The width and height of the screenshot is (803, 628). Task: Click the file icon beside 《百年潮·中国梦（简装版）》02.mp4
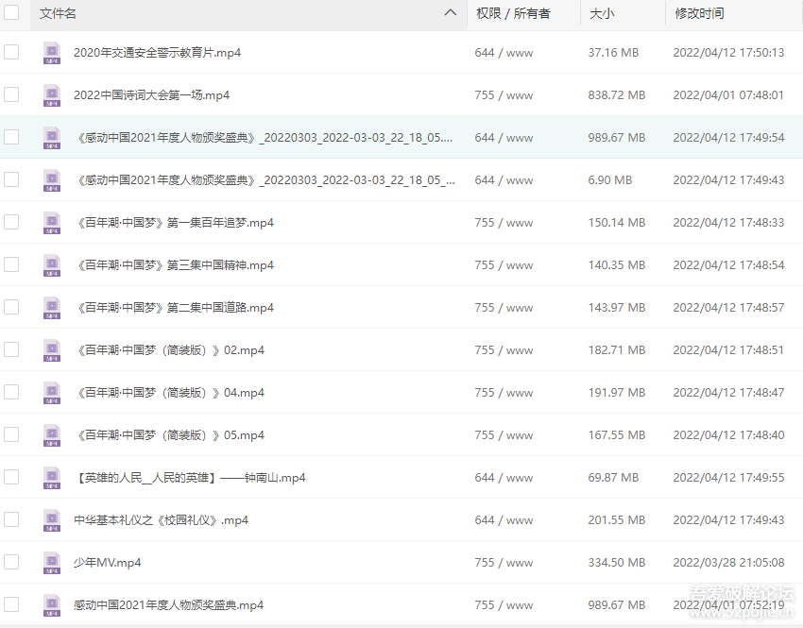pyautogui.click(x=51, y=349)
